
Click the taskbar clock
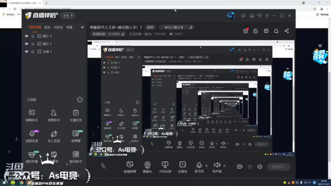(324, 183)
